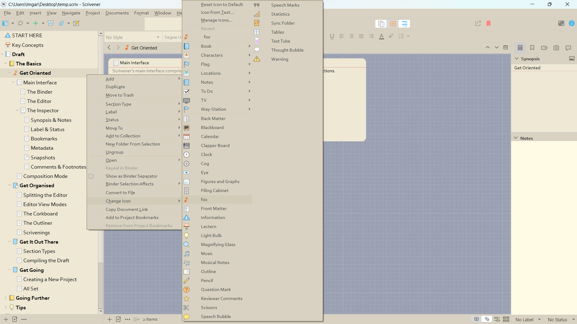This screenshot has height=324, width=577.
Task: Toggle text highlight formatting
Action: tap(391, 36)
